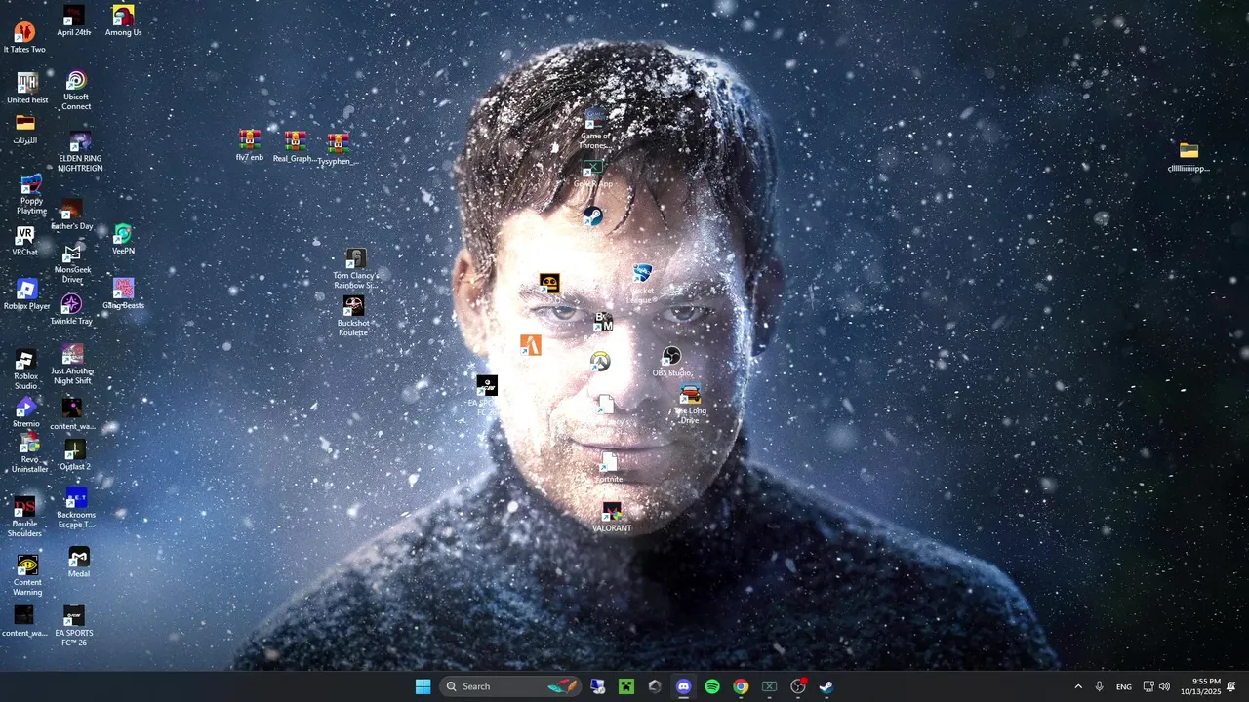Select the Real_Graph archive file

click(x=295, y=147)
